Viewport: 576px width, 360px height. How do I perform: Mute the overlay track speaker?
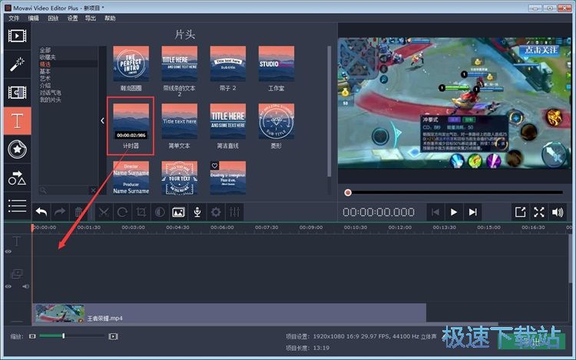click(x=25, y=286)
